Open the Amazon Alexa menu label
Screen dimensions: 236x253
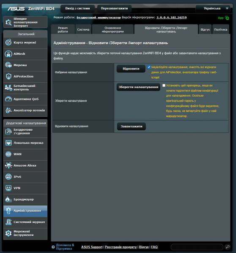(25, 165)
